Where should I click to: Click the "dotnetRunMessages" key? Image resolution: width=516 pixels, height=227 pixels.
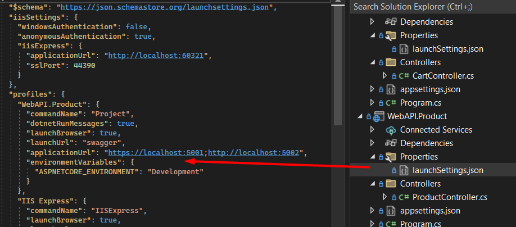[x=68, y=124]
